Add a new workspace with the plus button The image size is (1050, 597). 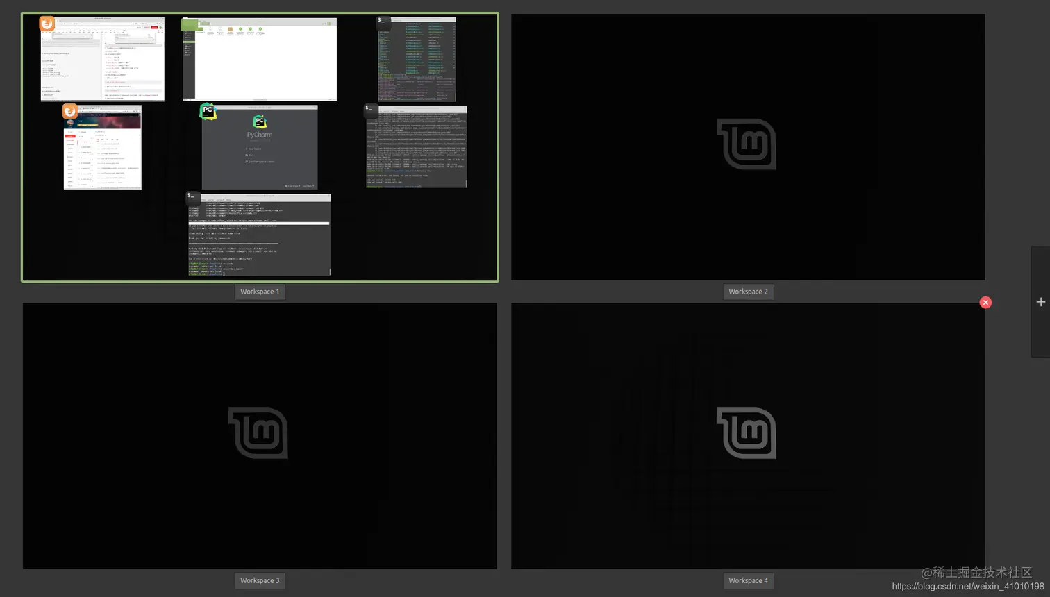coord(1040,302)
